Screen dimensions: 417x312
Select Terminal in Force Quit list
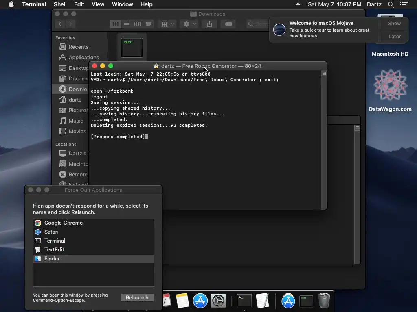pos(94,241)
